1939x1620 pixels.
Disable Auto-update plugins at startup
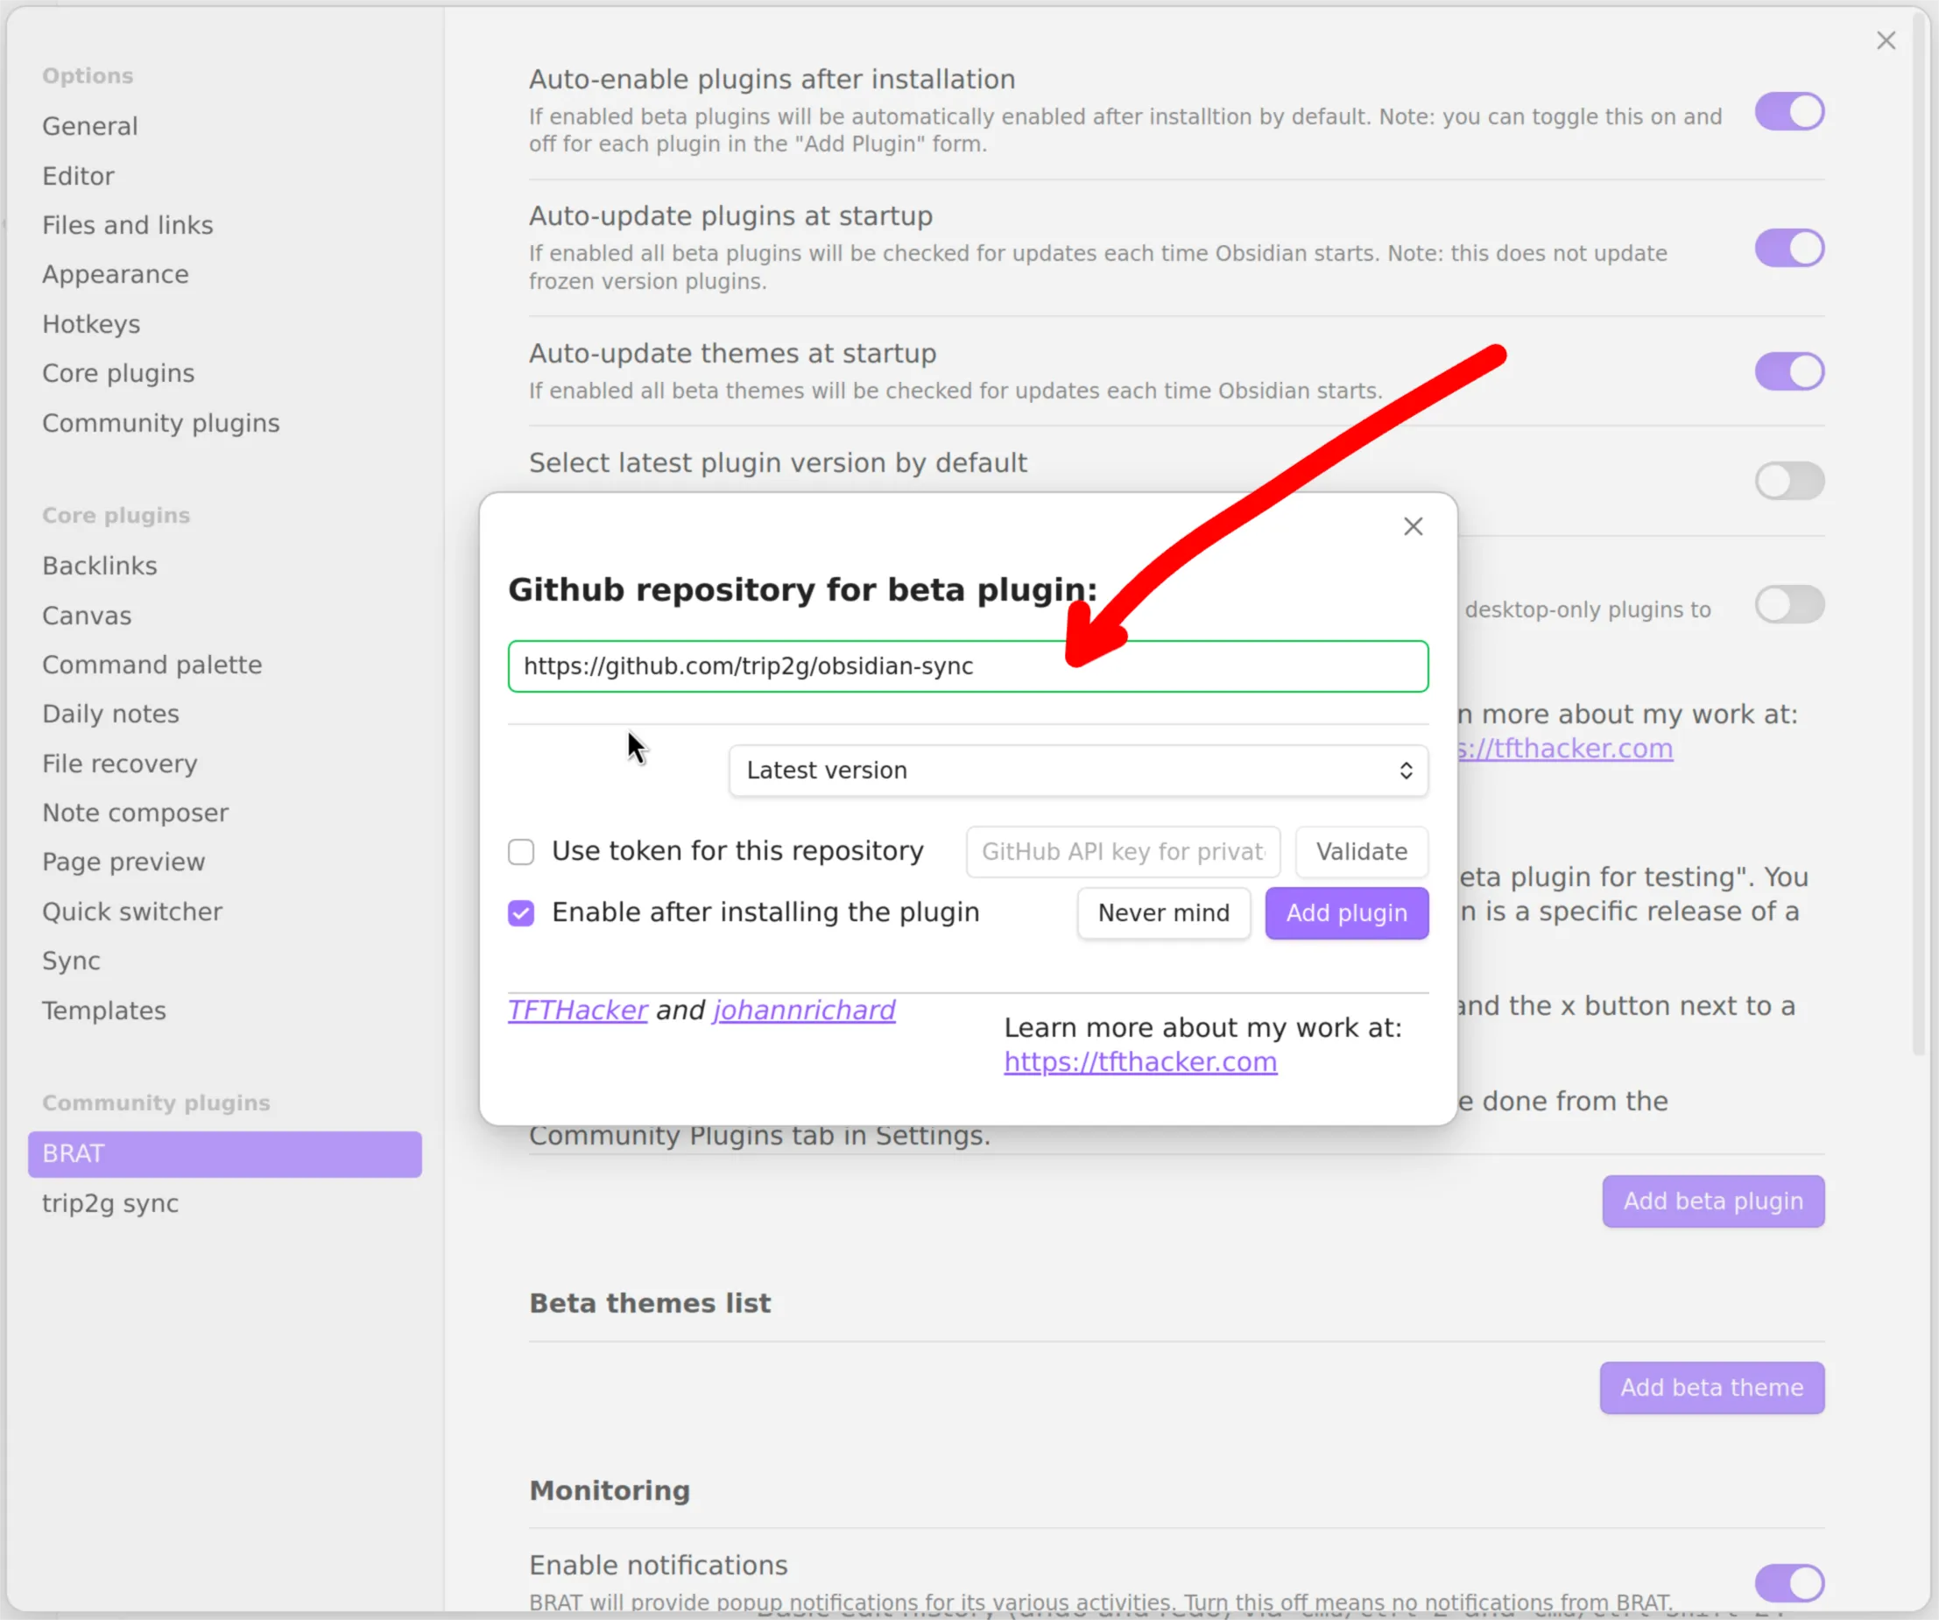coord(1788,249)
